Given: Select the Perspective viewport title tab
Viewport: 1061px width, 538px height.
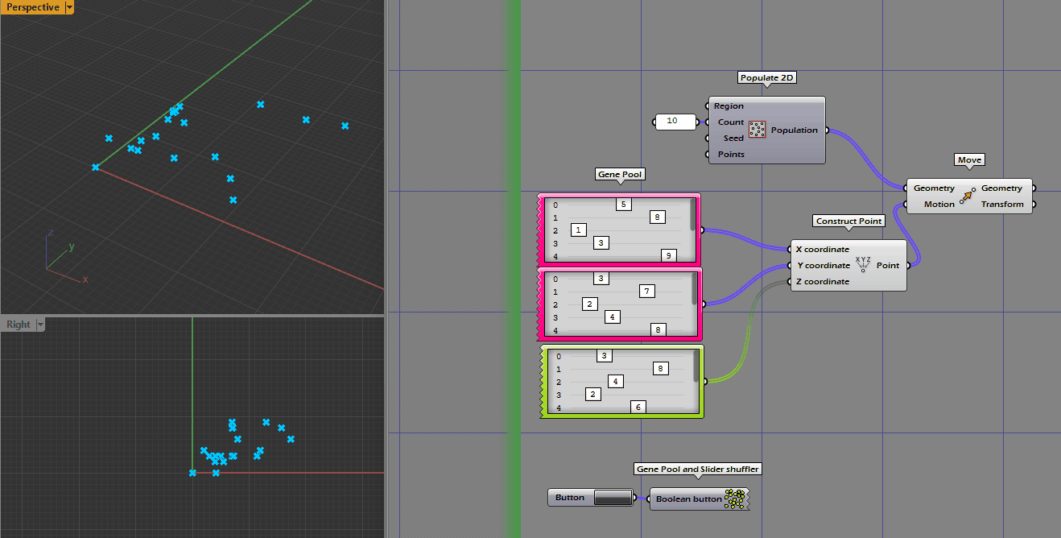Looking at the screenshot, I should pos(32,7).
